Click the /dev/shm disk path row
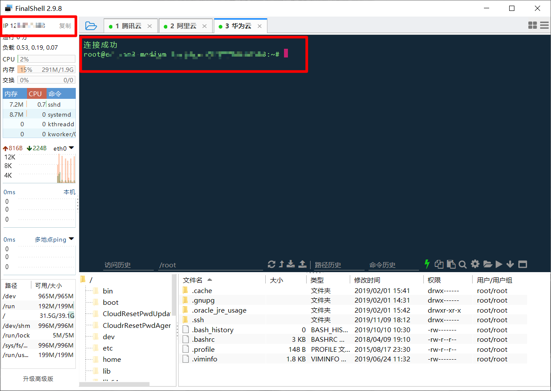The width and height of the screenshot is (551, 391). coord(38,325)
